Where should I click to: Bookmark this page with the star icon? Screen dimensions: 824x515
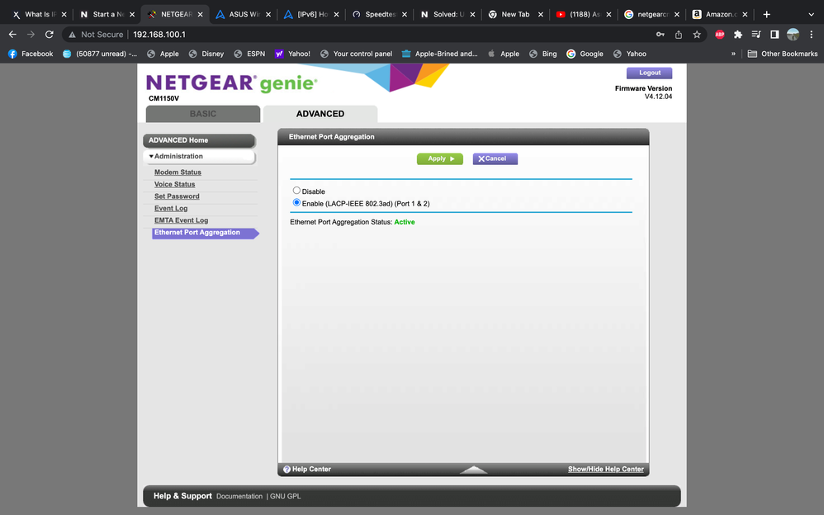pos(697,34)
